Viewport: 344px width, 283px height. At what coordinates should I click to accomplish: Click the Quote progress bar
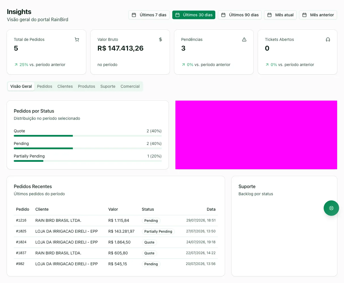pyautogui.click(x=88, y=136)
